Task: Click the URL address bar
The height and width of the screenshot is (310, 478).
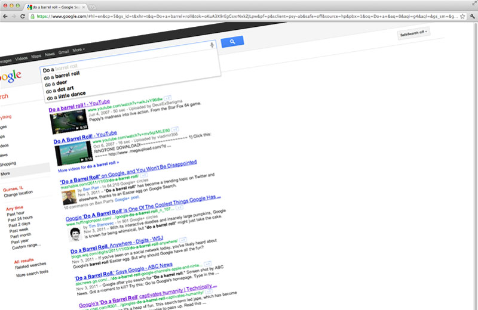Action: pos(246,17)
